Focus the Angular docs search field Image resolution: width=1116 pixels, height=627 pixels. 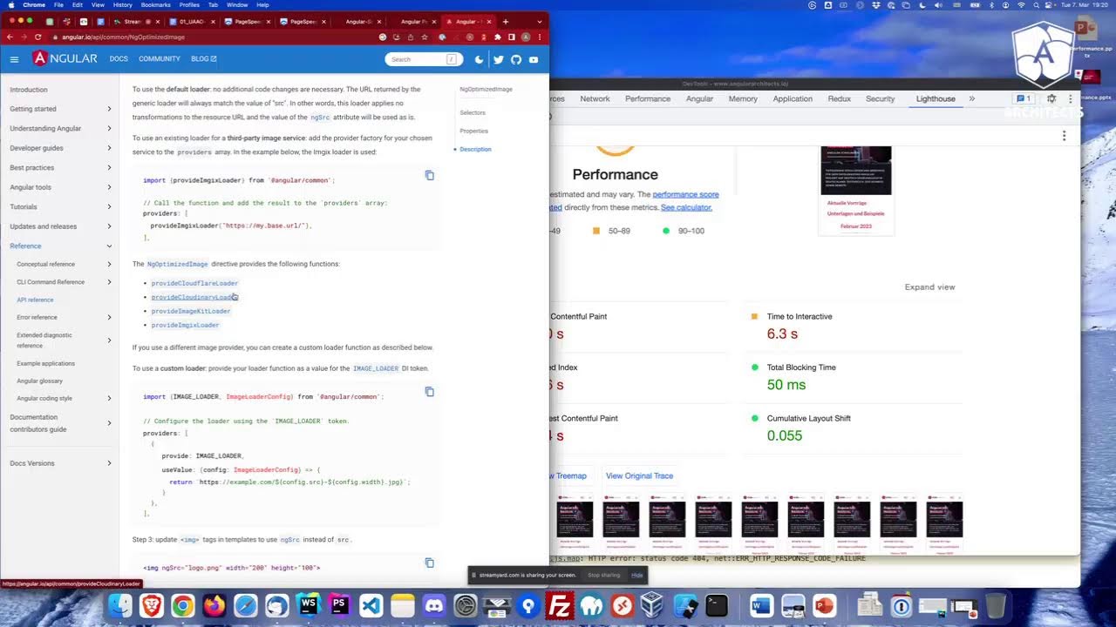click(425, 59)
